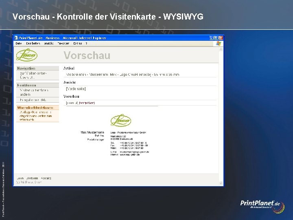Click the Vorschau page title
293x220 pixels.
(87, 55)
